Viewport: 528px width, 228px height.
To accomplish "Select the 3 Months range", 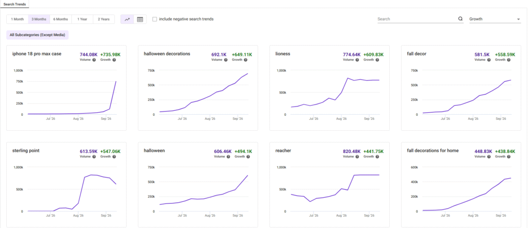I will coord(39,19).
